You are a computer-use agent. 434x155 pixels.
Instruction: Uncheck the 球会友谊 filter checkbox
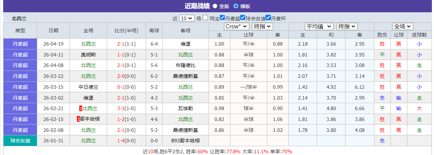tap(243, 18)
